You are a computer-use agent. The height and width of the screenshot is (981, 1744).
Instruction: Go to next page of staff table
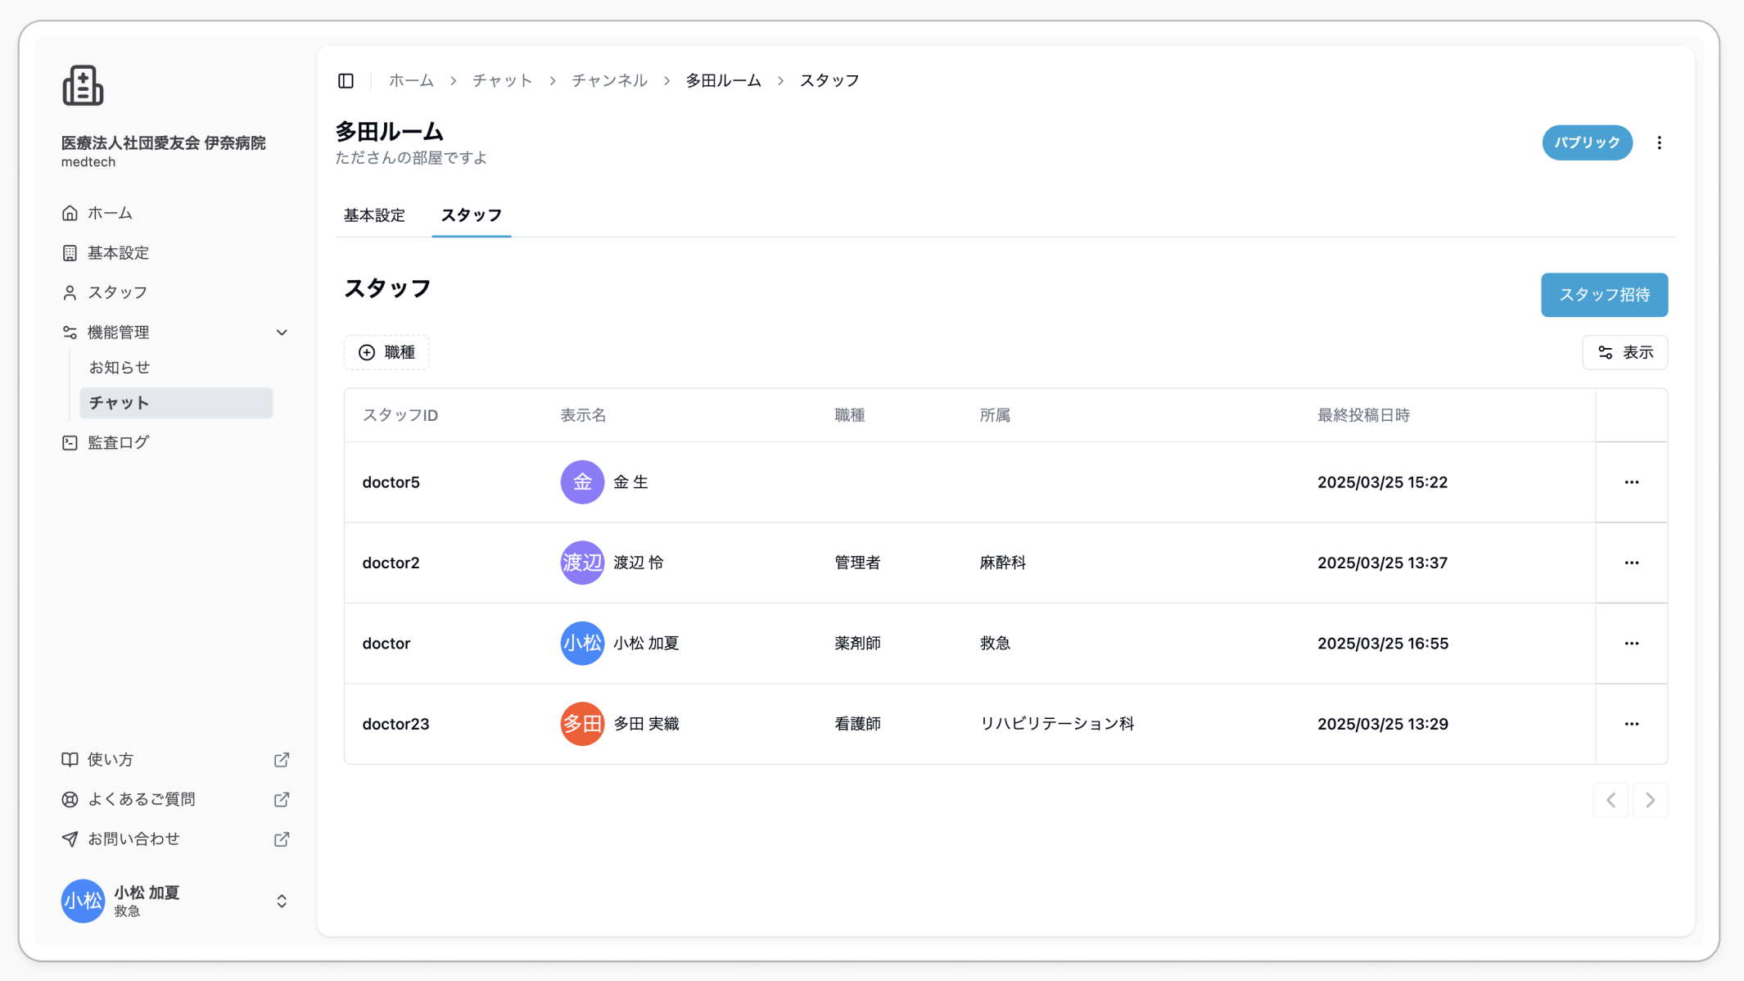(1650, 800)
